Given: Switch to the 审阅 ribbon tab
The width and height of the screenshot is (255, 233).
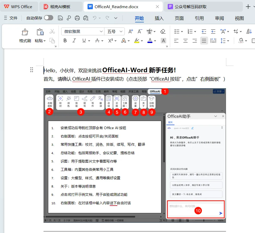Looking at the screenshot, I should click(219, 18).
